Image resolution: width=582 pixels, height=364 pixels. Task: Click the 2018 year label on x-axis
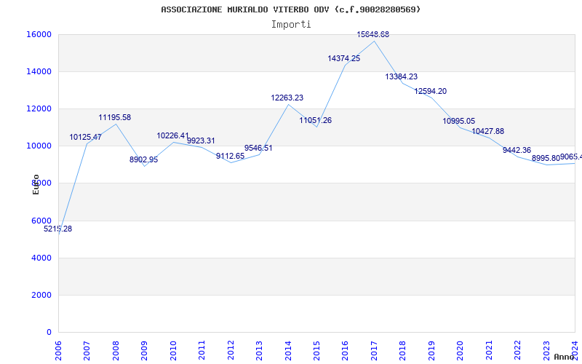(403, 350)
